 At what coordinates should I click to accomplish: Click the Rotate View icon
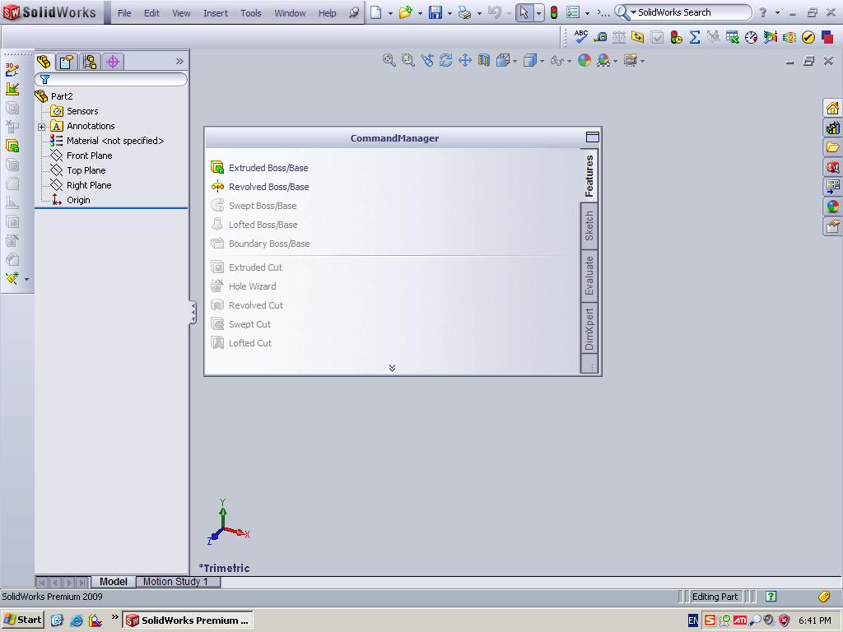[445, 60]
